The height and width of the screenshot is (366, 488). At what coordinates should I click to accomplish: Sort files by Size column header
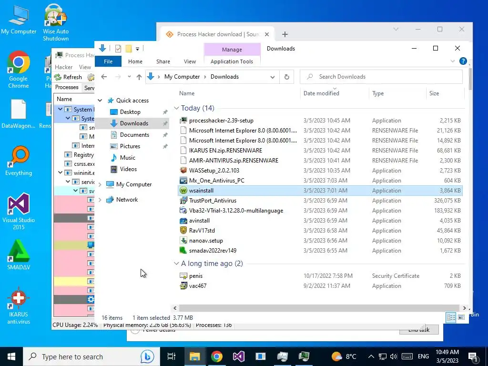point(434,93)
